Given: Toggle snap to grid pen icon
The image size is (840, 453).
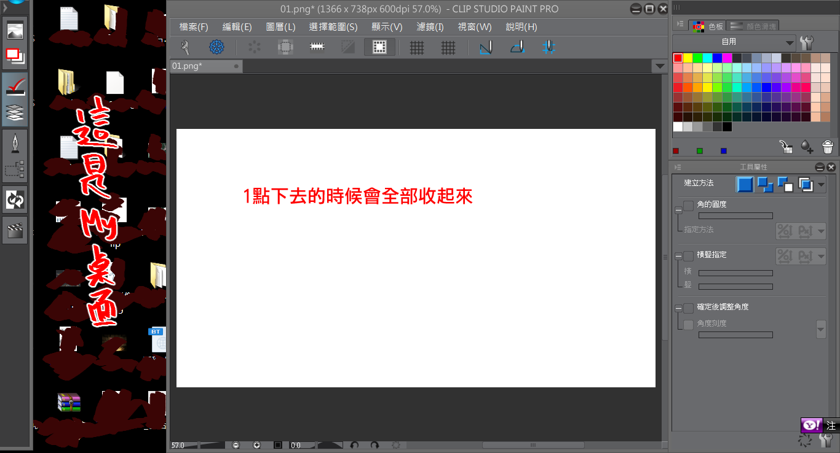Looking at the screenshot, I should (549, 47).
